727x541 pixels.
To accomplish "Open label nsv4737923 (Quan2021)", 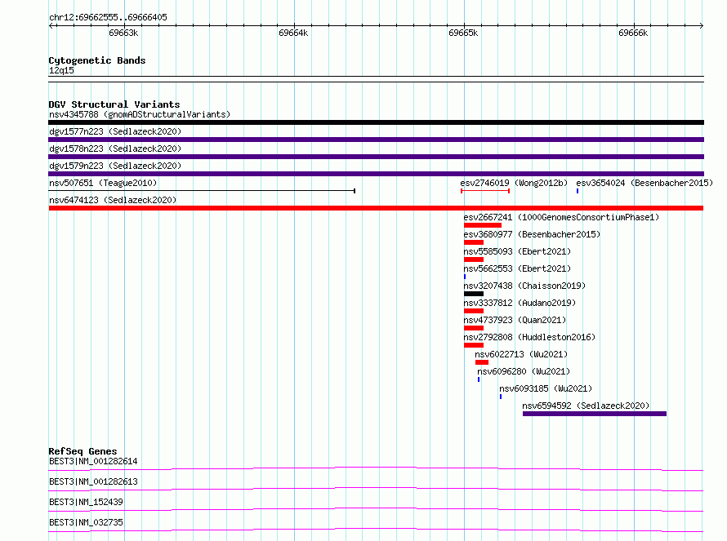I will click(515, 320).
